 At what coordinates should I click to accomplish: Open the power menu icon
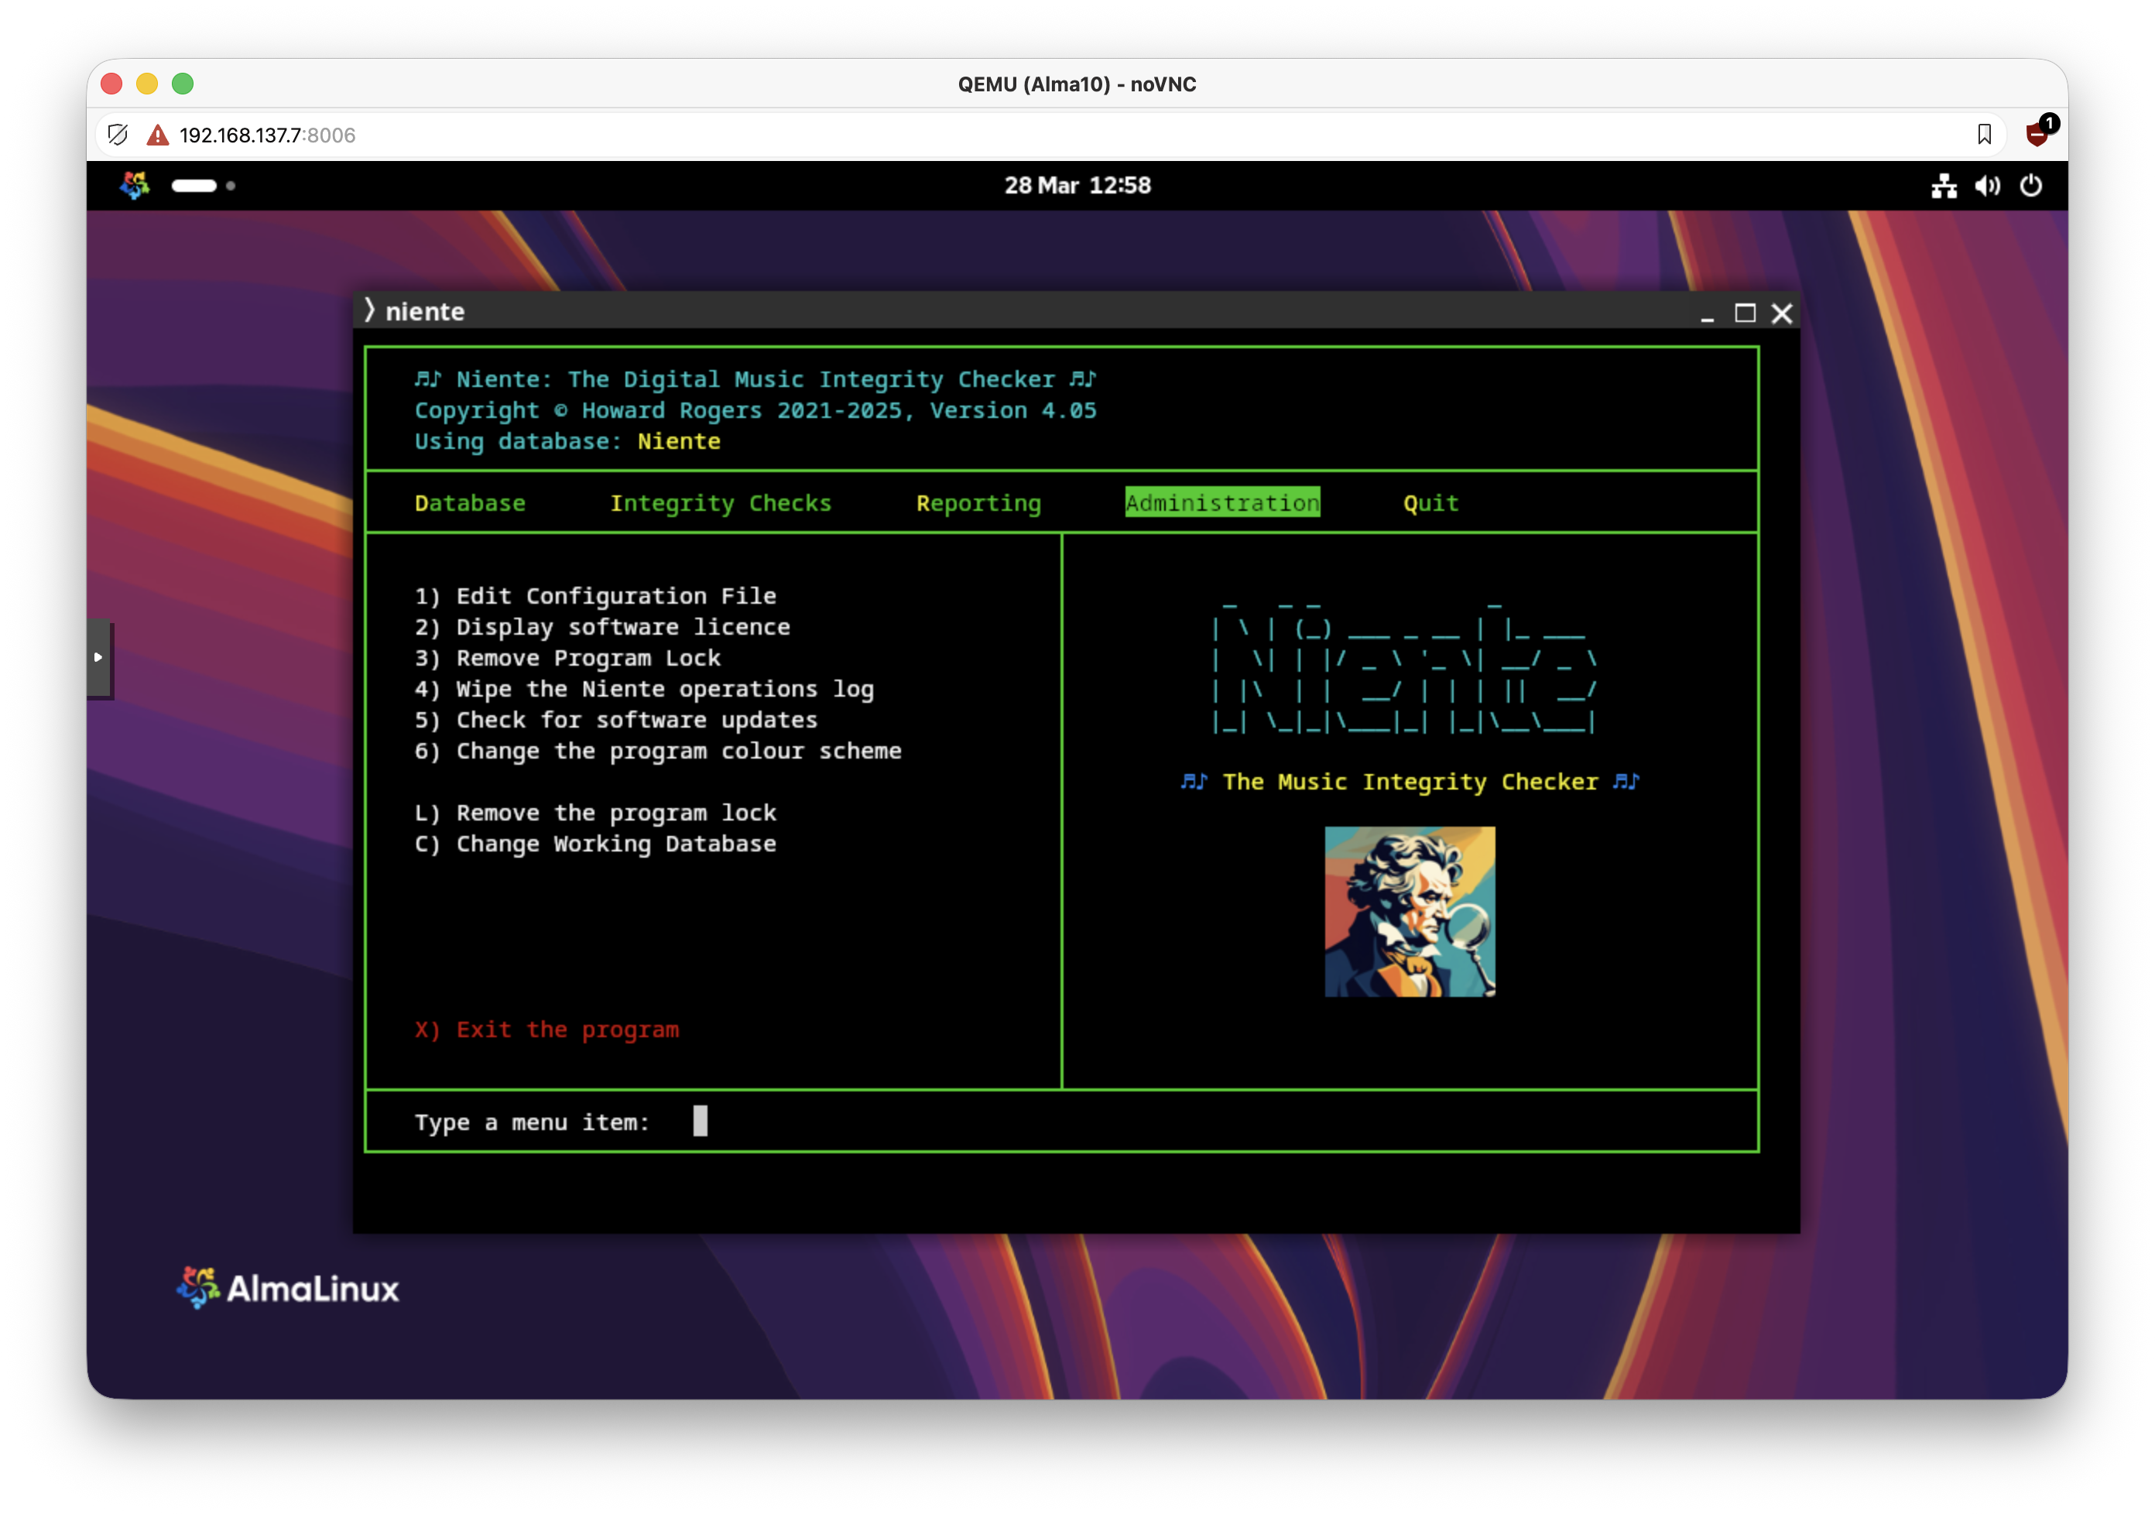pyautogui.click(x=2030, y=186)
